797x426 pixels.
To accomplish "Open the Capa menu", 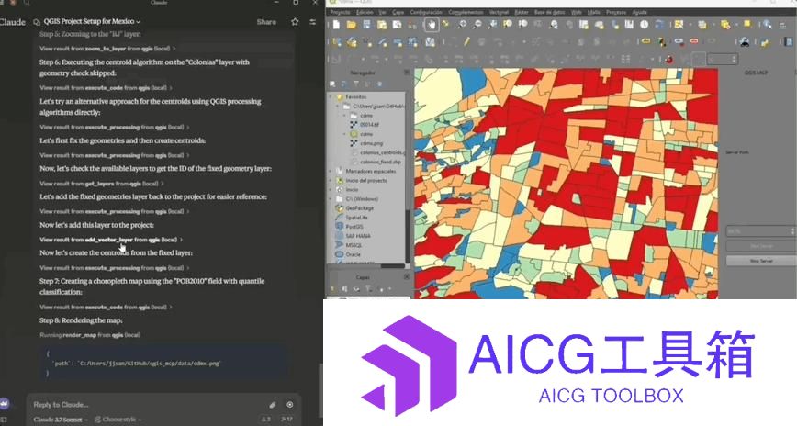I will point(398,12).
